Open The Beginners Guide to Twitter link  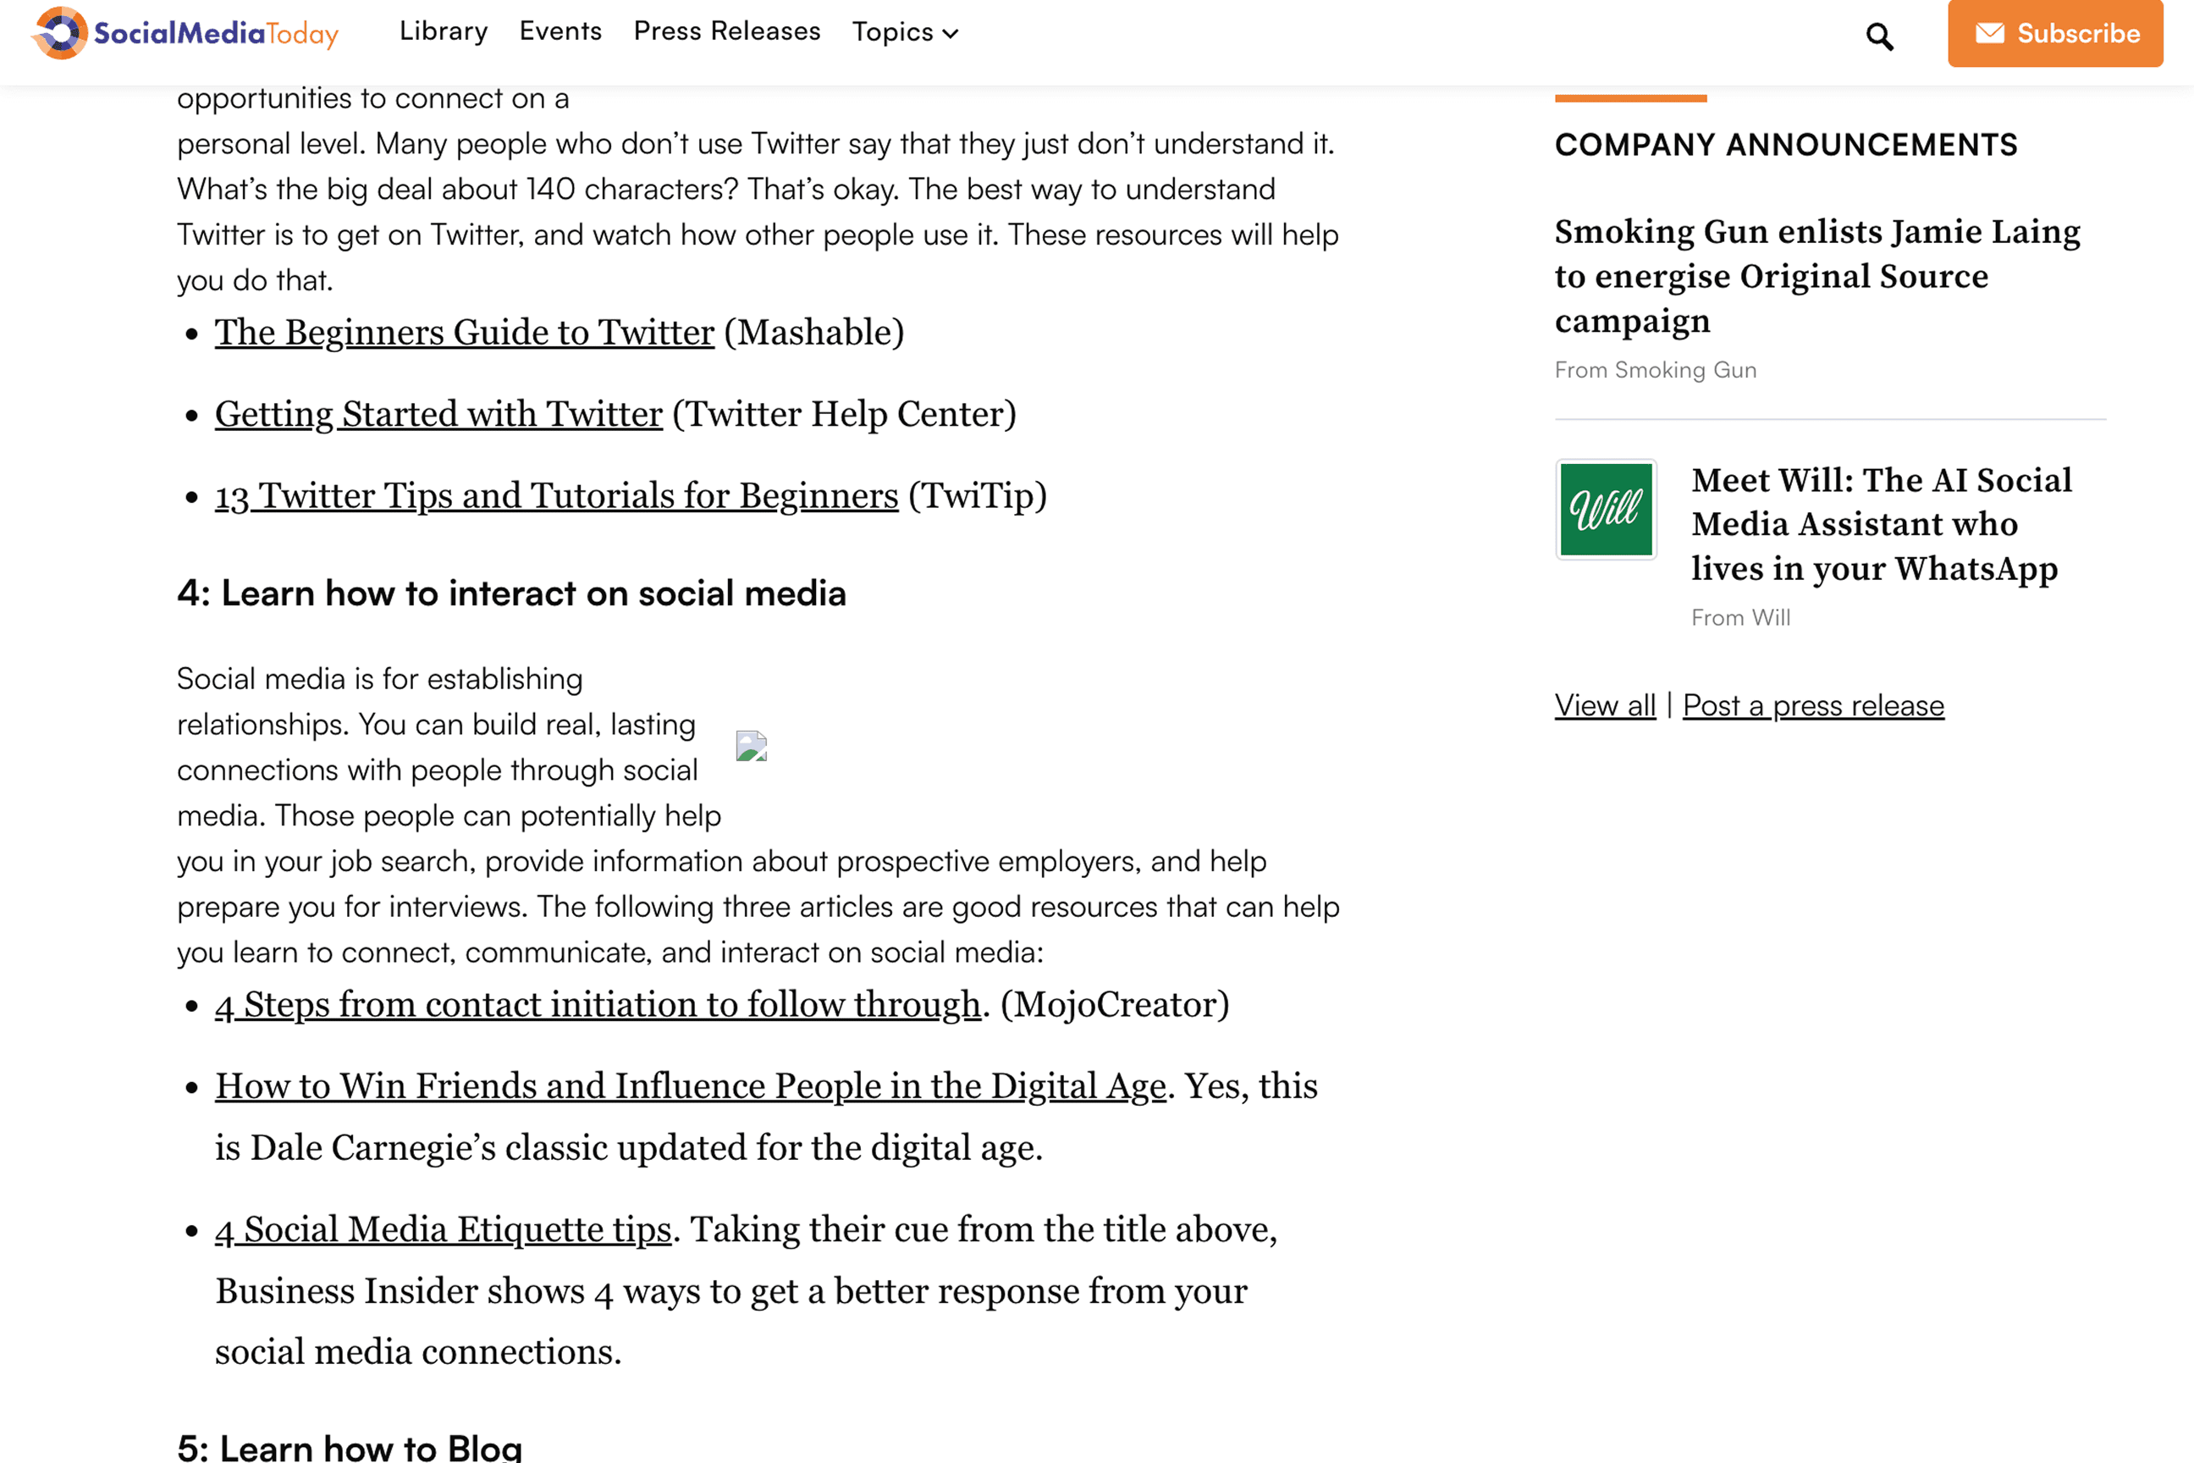(464, 333)
